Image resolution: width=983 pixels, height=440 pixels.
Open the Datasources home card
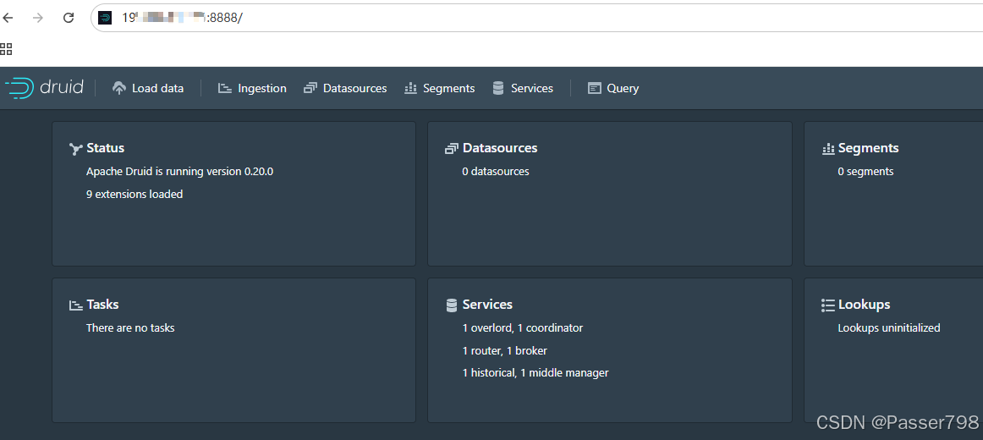click(610, 194)
